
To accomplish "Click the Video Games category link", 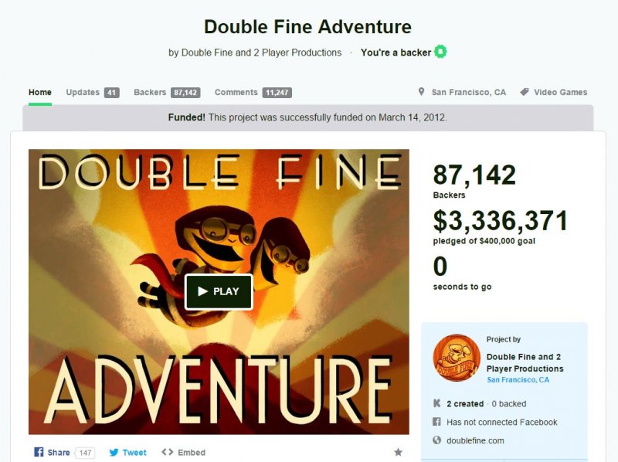I will coord(560,92).
